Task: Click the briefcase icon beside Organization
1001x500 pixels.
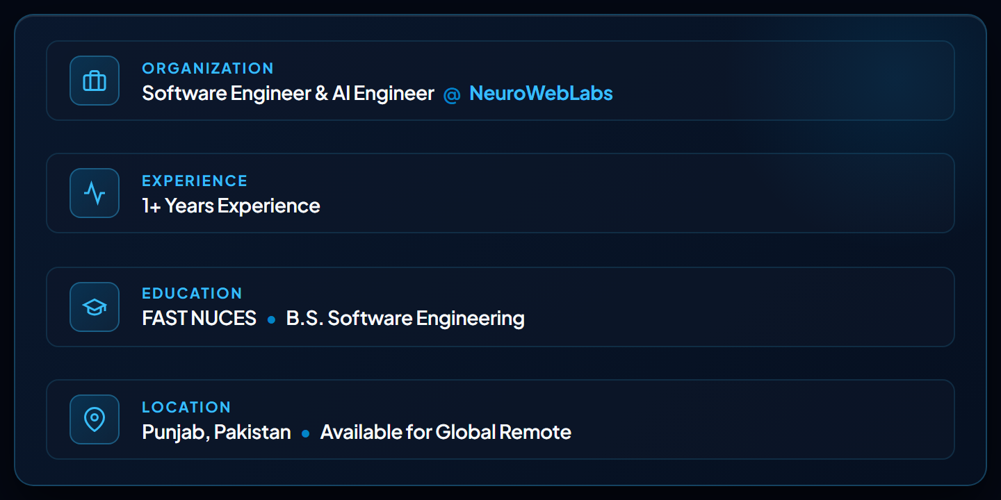Action: click(x=95, y=81)
